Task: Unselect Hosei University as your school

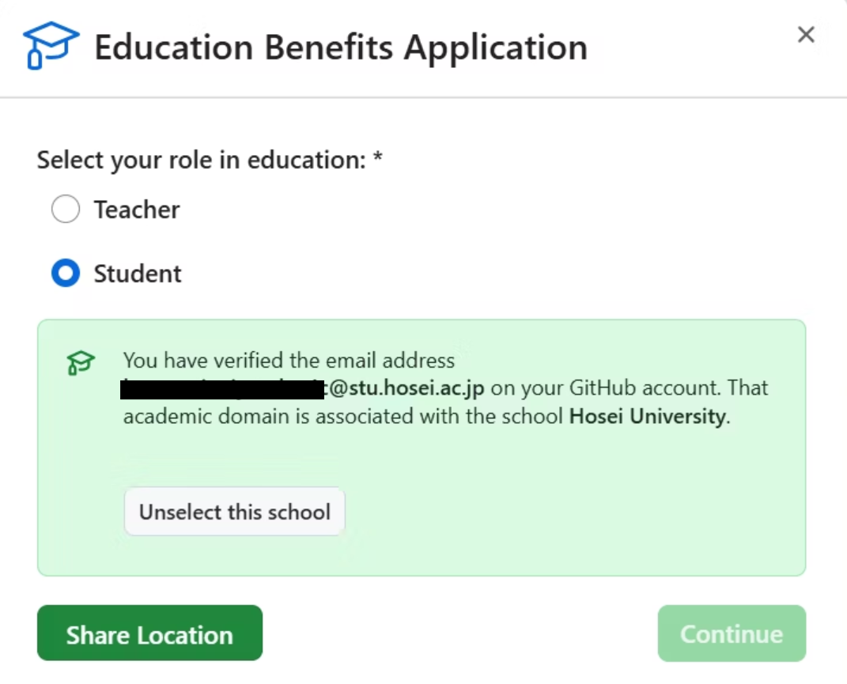Action: 233,512
